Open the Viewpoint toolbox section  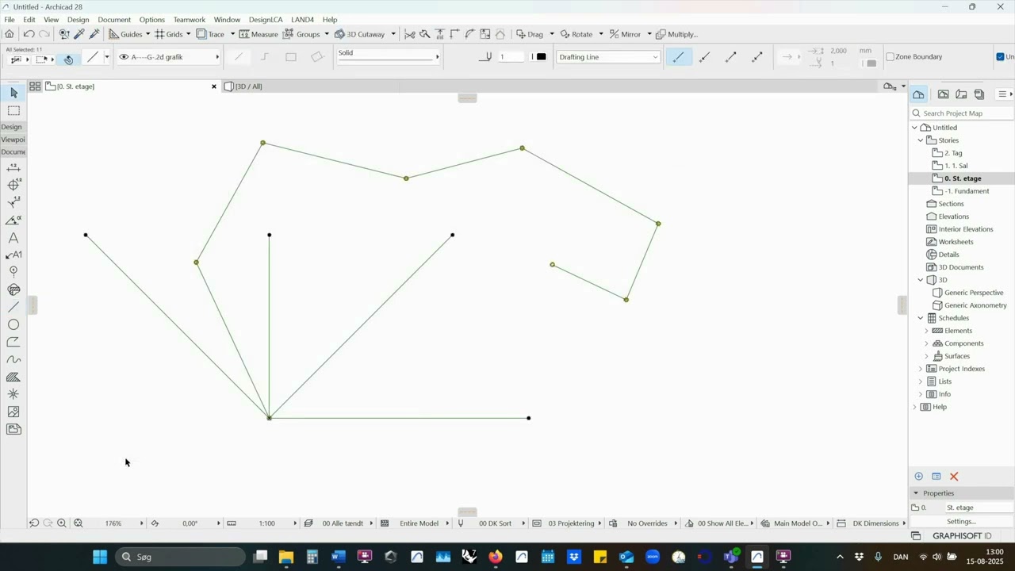pos(13,140)
